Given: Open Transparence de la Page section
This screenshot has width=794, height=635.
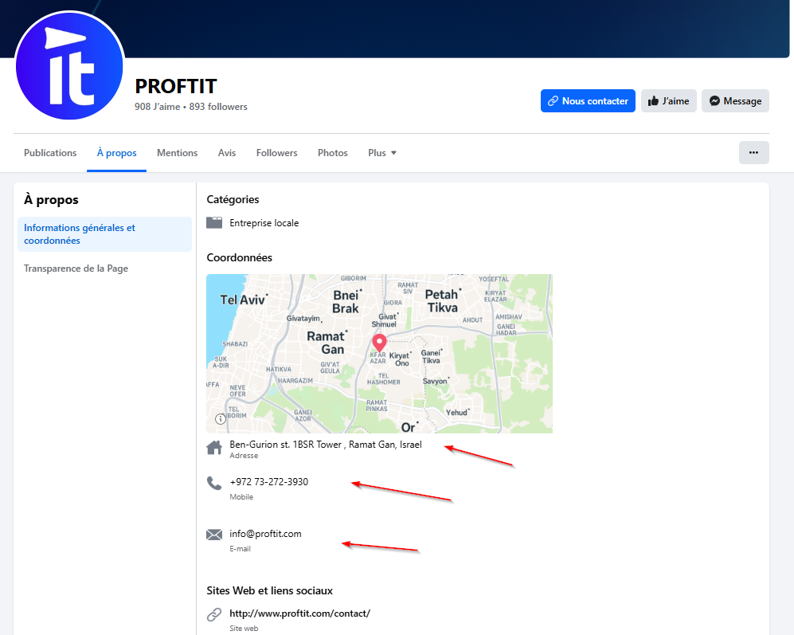Looking at the screenshot, I should pos(76,268).
